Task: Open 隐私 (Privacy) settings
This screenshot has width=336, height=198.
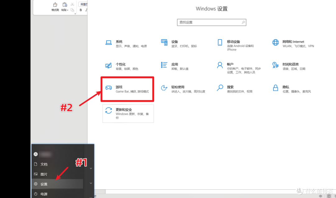Action: pyautogui.click(x=286, y=87)
